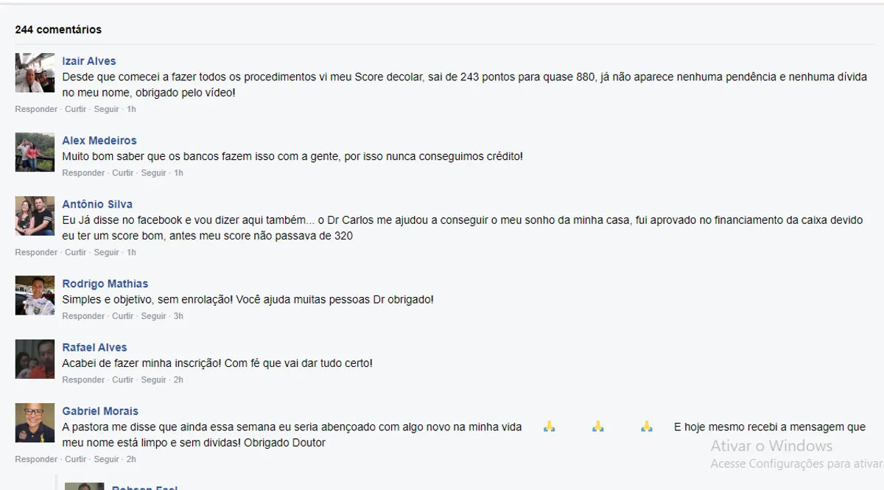This screenshot has width=884, height=490.
Task: Open Alex Medeiros avatar thumbnail
Action: click(35, 153)
